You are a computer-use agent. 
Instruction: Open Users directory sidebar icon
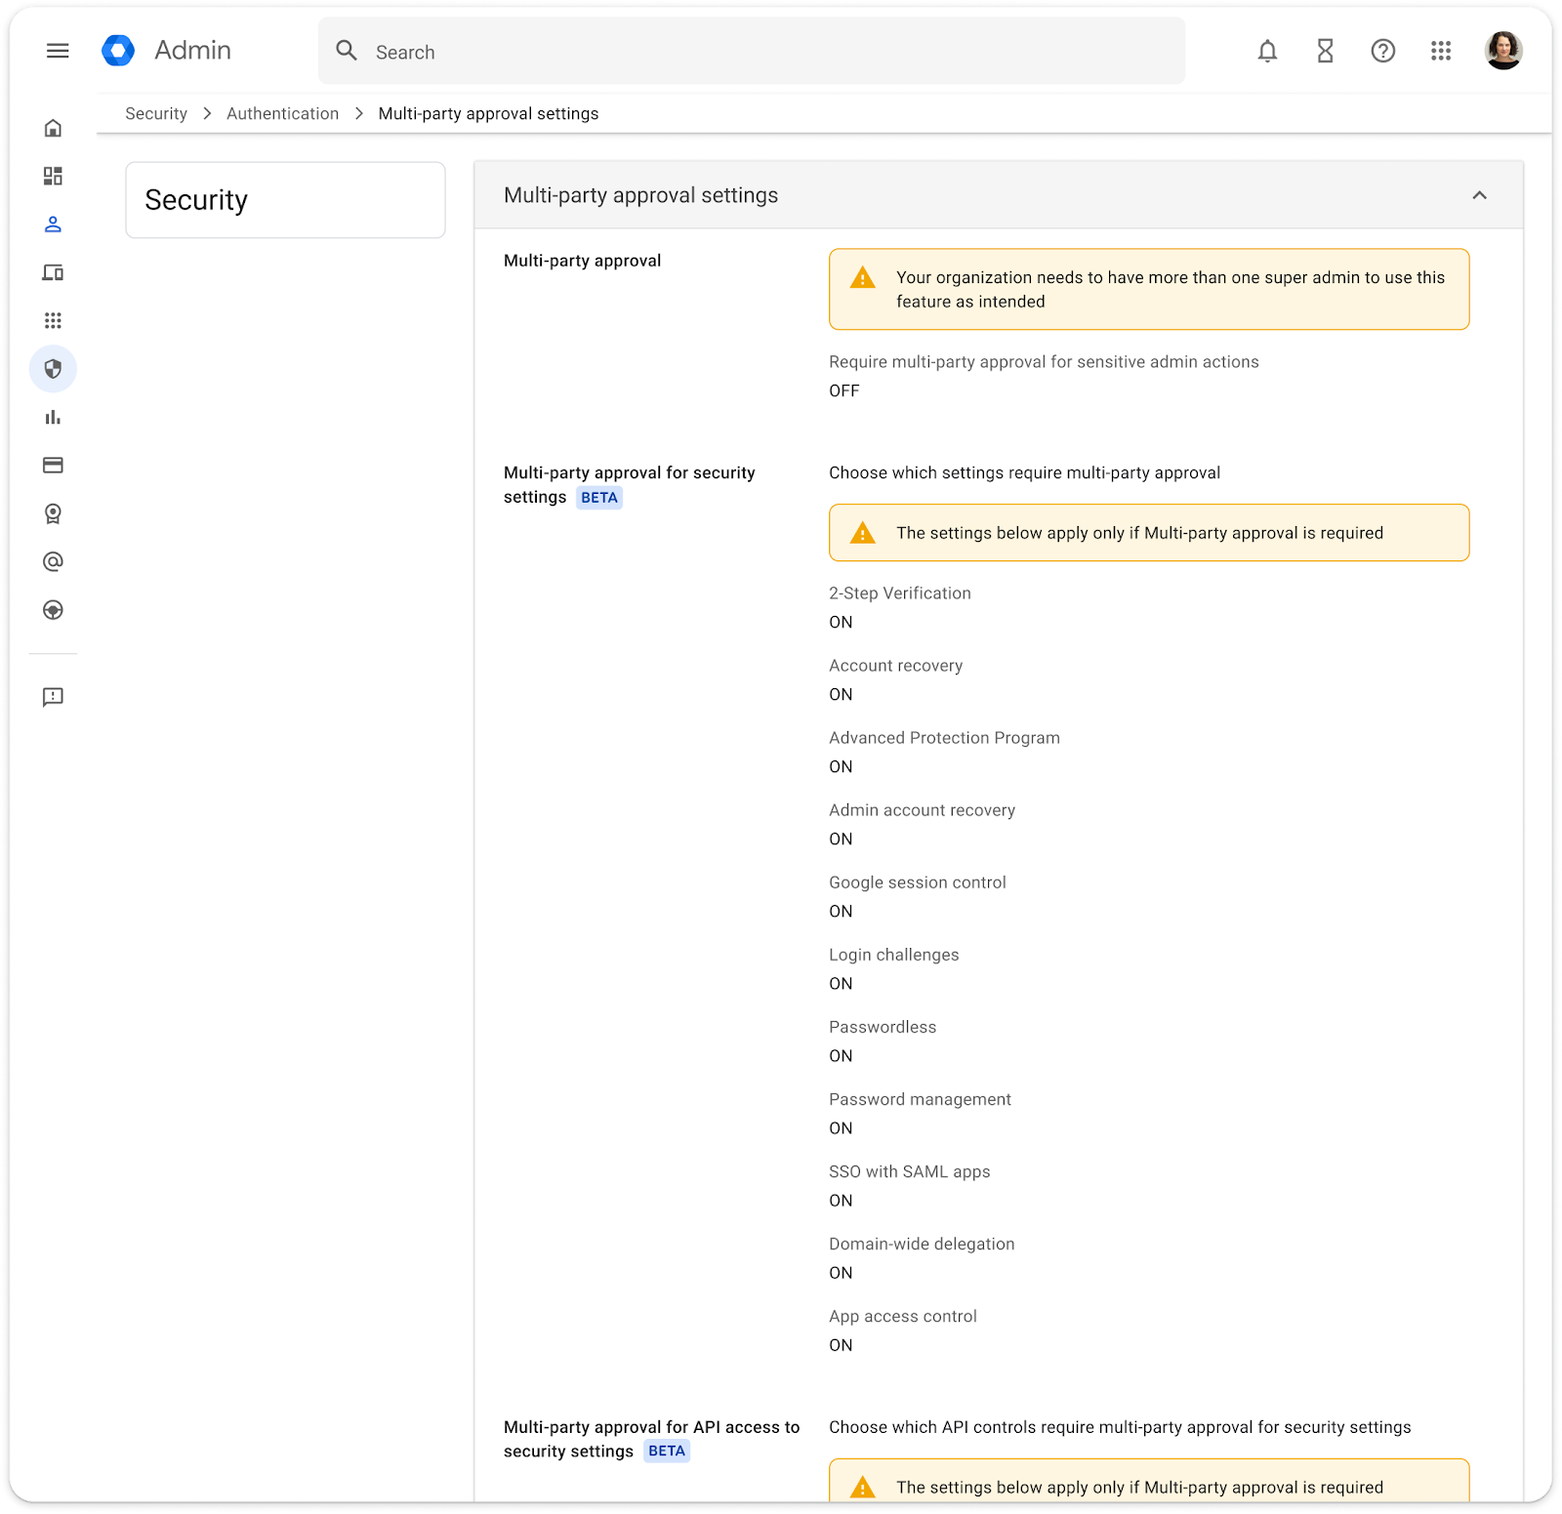tap(53, 225)
